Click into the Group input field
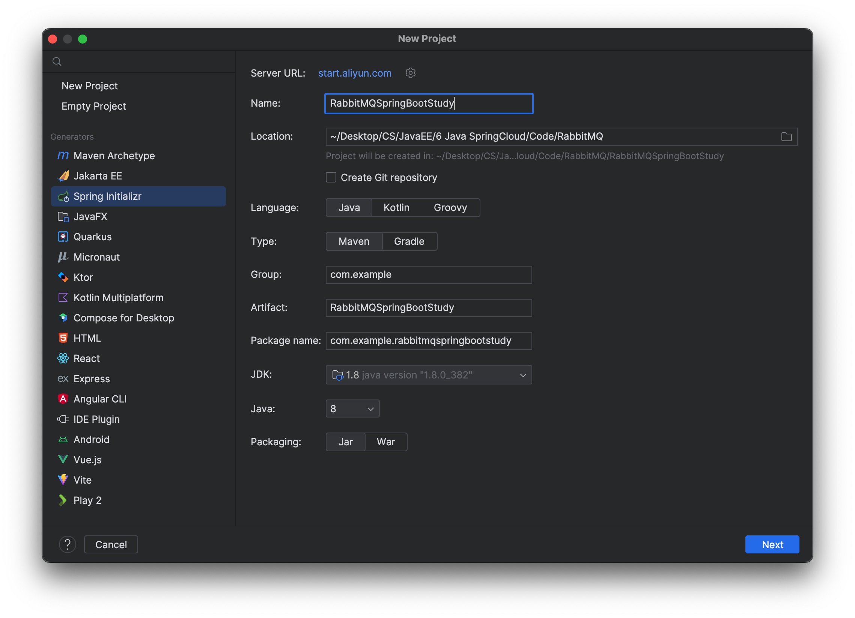 pyautogui.click(x=429, y=274)
